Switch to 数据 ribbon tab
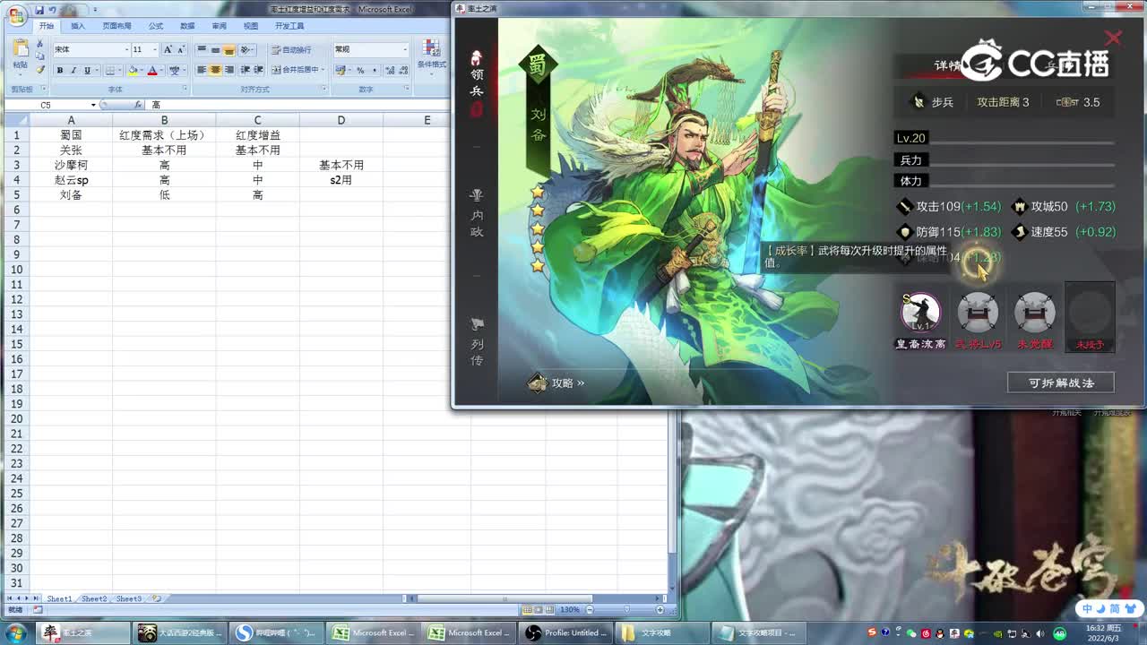The width and height of the screenshot is (1147, 645). click(x=187, y=26)
